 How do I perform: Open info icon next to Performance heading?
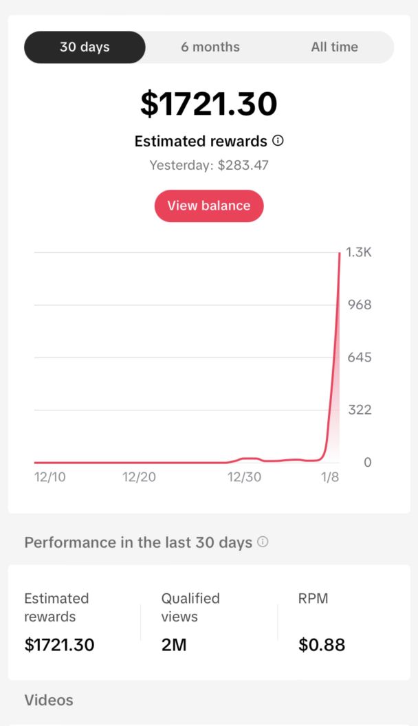coord(263,542)
